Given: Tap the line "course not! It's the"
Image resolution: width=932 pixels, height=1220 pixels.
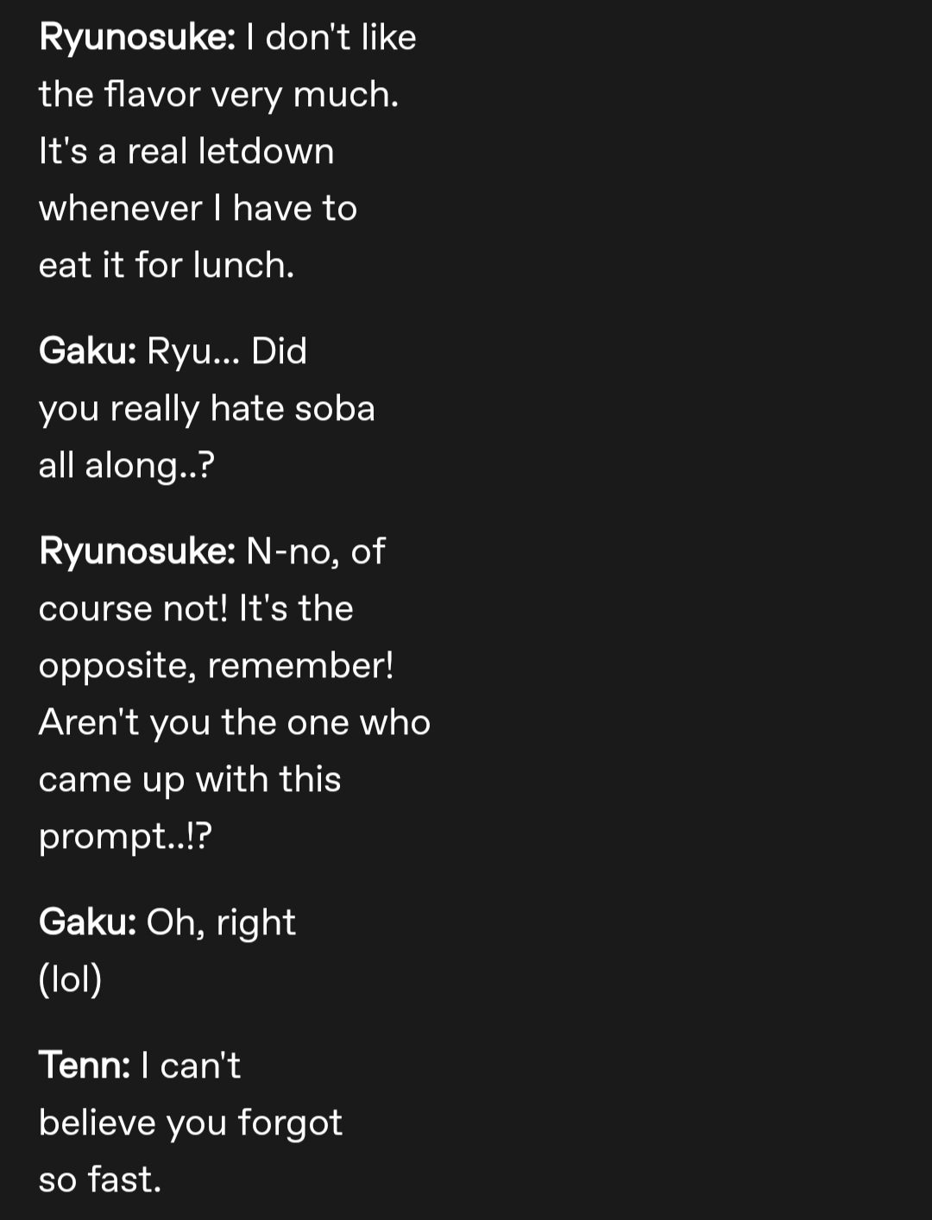Looking at the screenshot, I should tap(196, 608).
